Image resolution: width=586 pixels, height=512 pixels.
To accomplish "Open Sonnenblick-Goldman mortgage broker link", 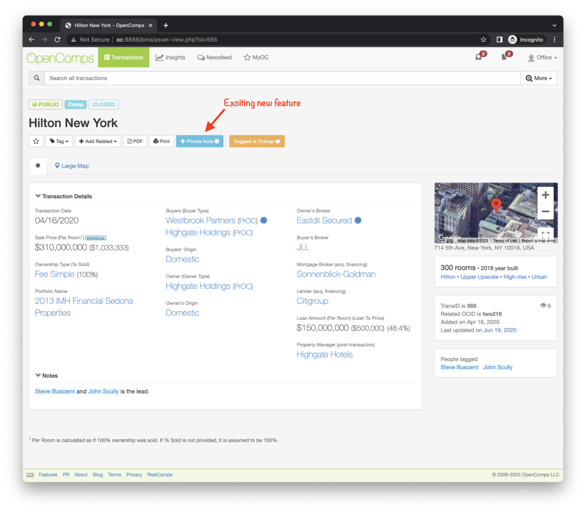I will (x=336, y=275).
